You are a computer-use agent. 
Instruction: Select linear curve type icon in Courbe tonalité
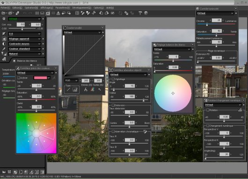click(x=68, y=90)
